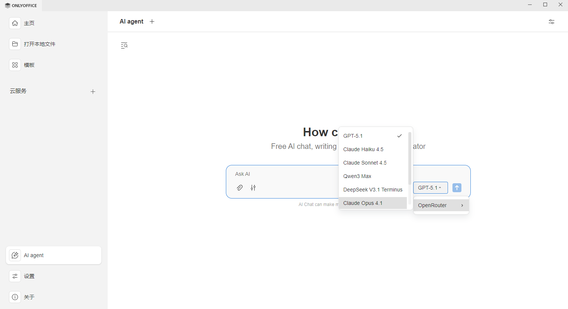Open chat history search
This screenshot has height=309, width=568.
point(124,45)
